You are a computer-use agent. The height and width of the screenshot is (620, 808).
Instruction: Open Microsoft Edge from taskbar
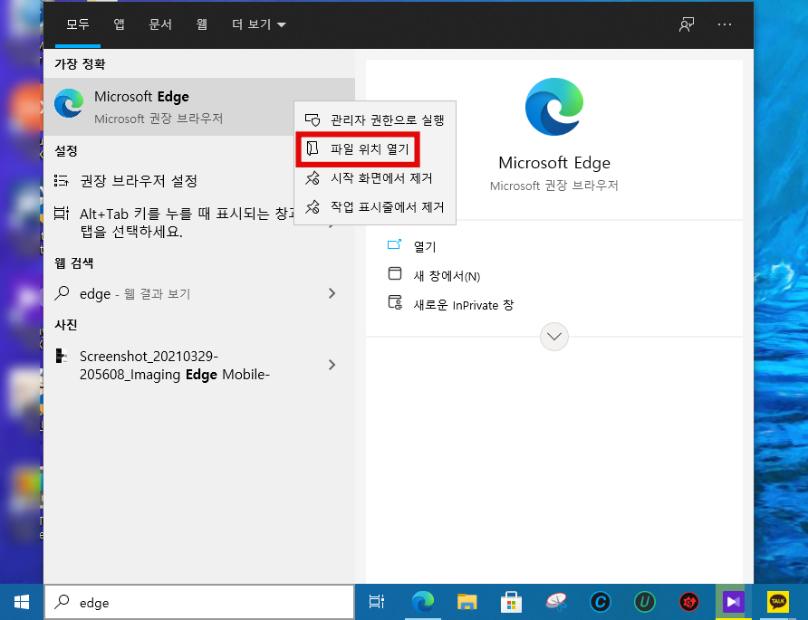click(x=423, y=602)
